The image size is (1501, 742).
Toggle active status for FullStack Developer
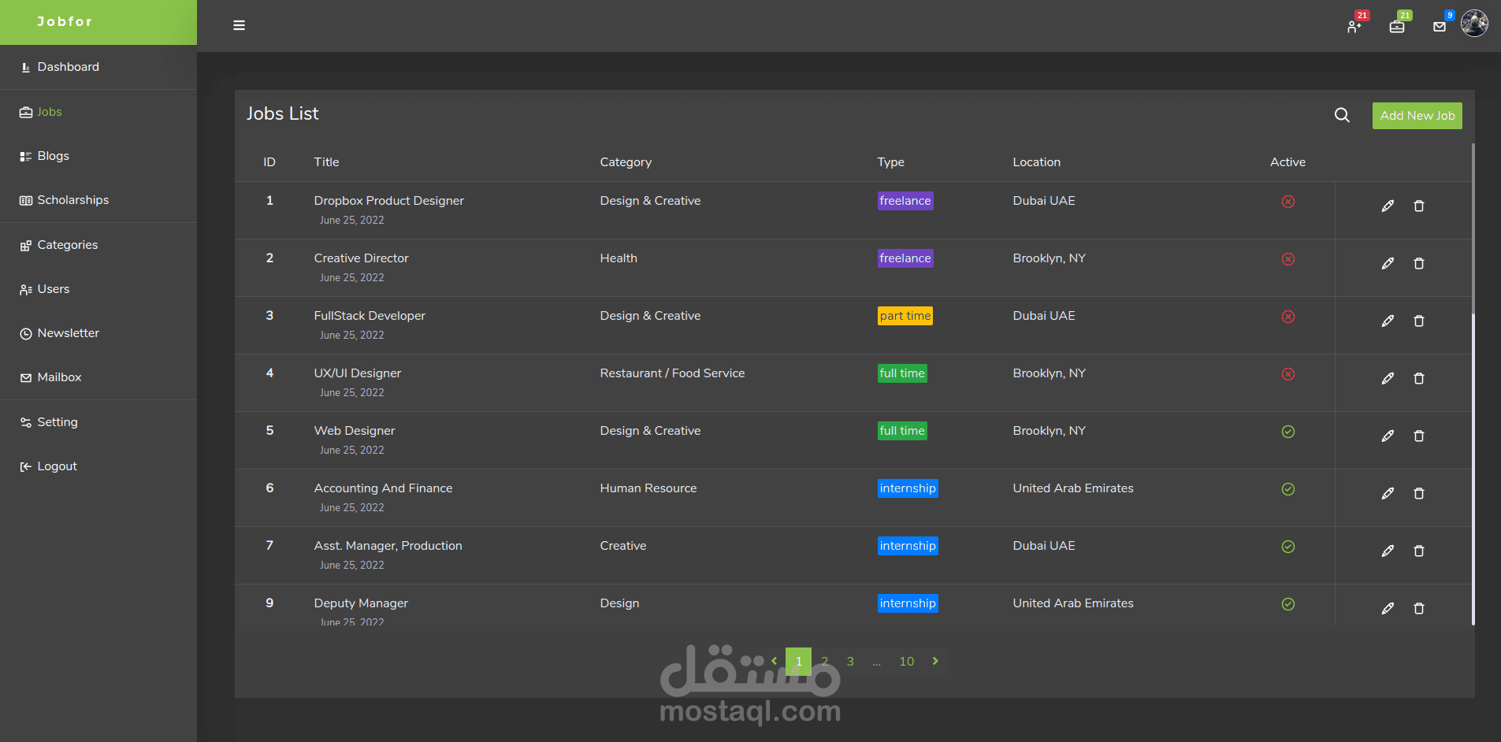point(1288,317)
